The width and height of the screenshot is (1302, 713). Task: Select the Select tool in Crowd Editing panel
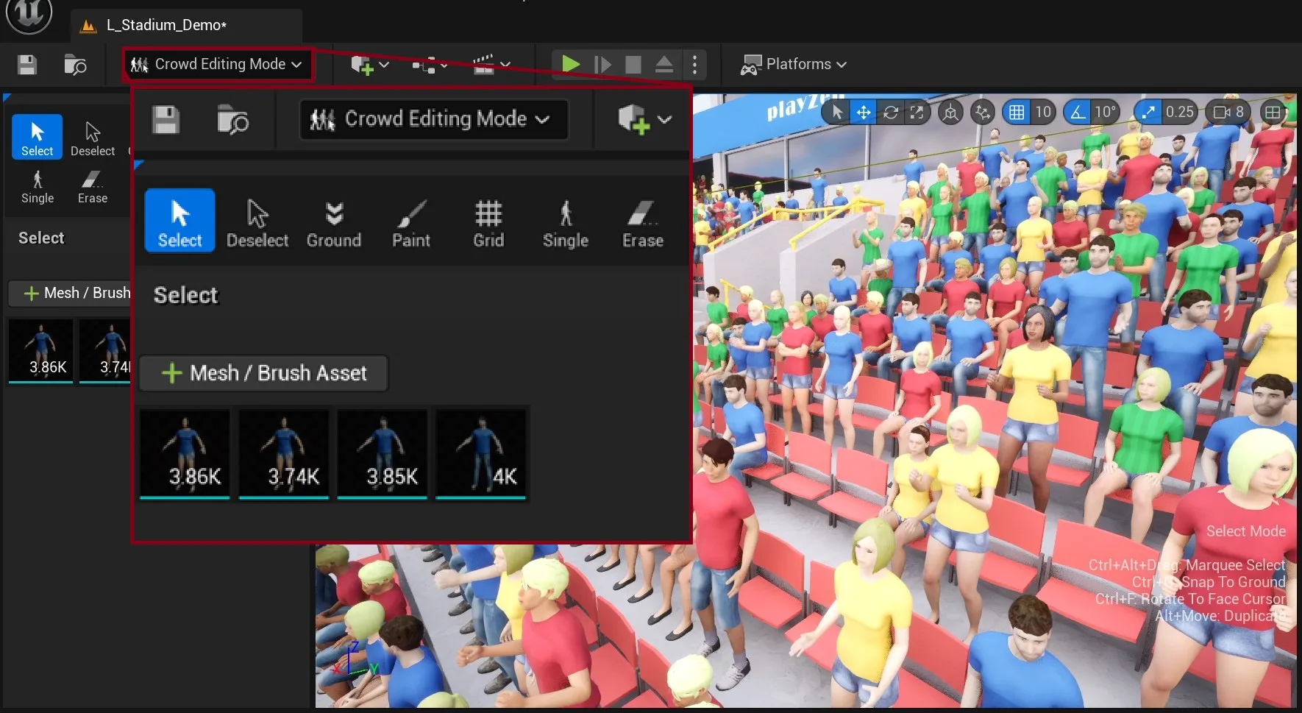click(x=179, y=220)
